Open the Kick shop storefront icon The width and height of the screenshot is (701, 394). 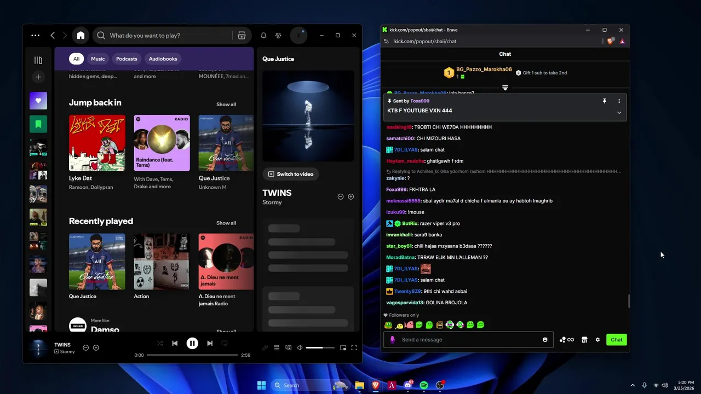pos(584,340)
